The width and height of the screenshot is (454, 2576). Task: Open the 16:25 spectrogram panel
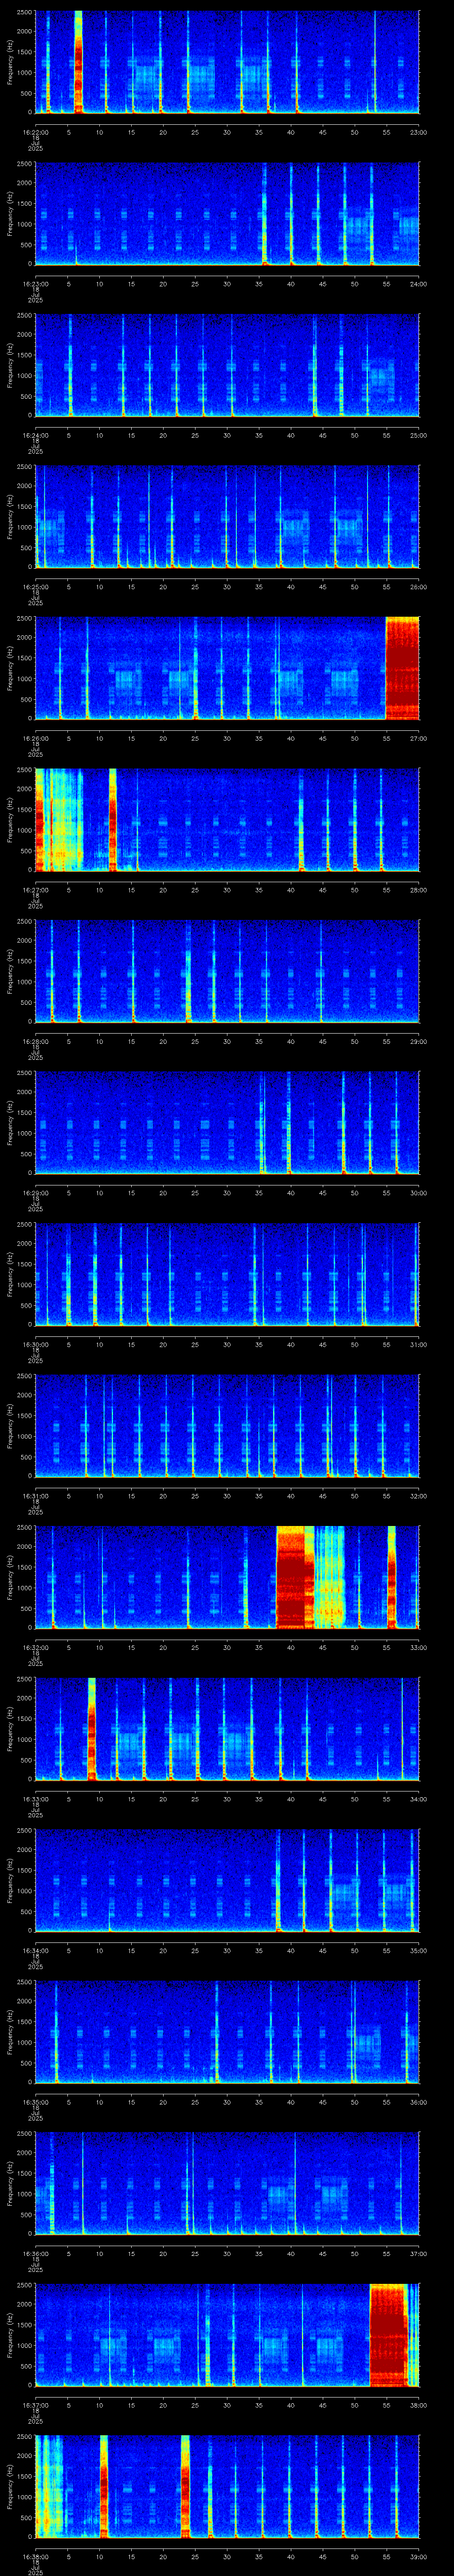point(227,517)
